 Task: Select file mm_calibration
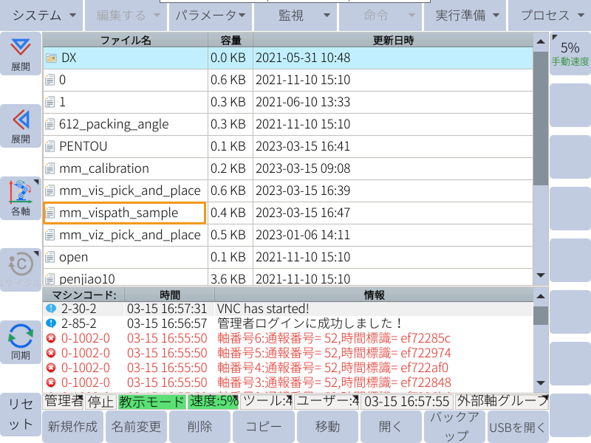pos(288,168)
